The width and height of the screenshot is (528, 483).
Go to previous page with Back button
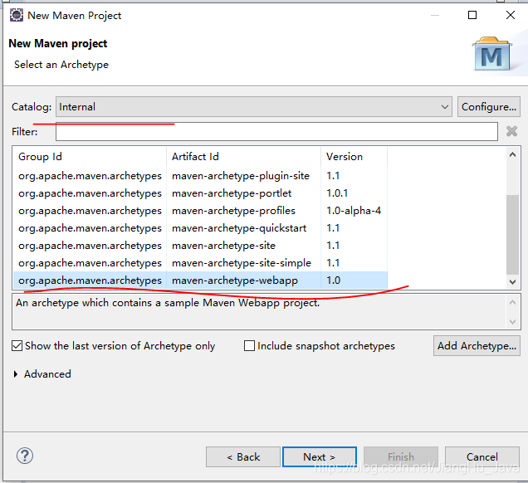243,457
